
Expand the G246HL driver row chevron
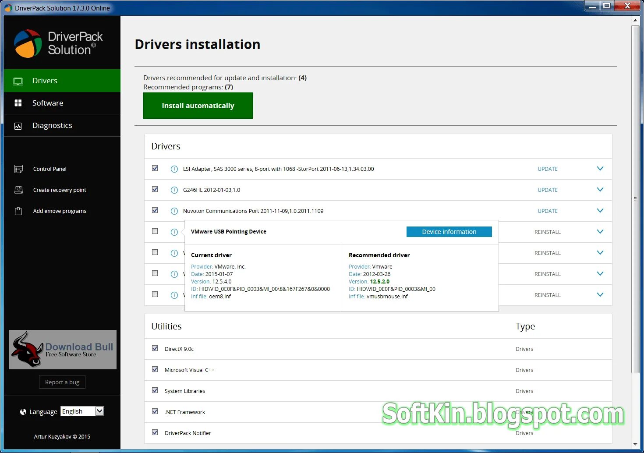click(600, 190)
